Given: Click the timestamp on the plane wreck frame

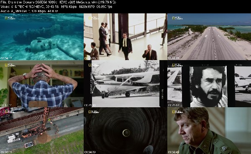Looking at the screenshot, I should click(6, 58).
